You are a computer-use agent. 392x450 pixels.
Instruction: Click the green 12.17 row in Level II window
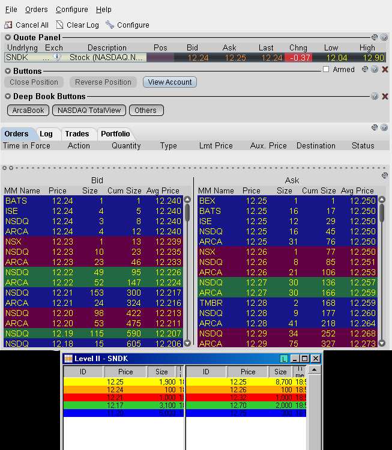click(x=123, y=405)
